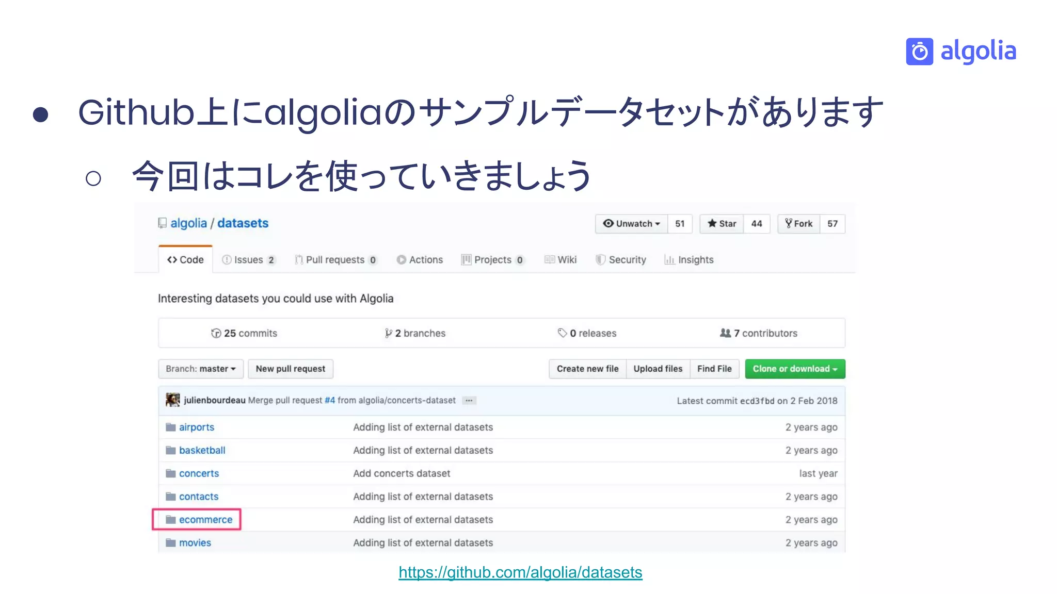Click the Create new file button
1057x594 pixels.
(x=587, y=369)
